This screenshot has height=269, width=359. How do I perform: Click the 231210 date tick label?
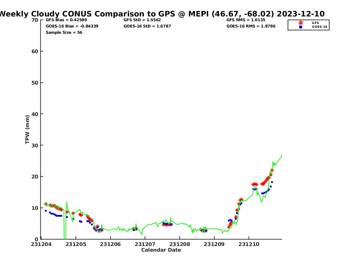[248, 244]
